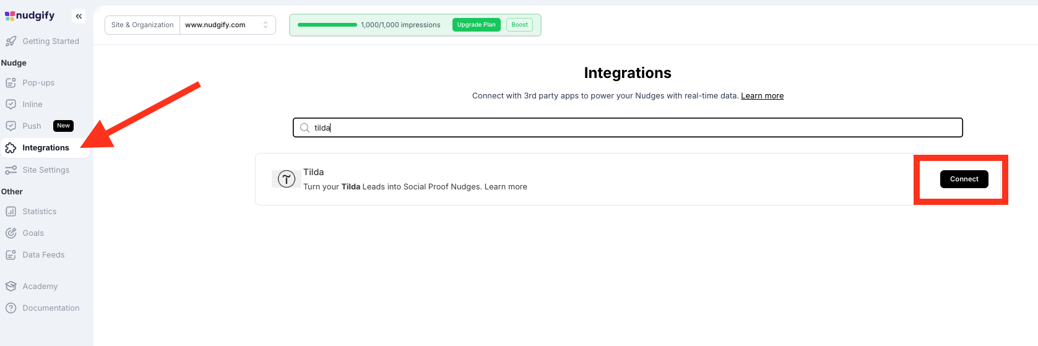Open the Learn more link under Integrations
The width and height of the screenshot is (1038, 346).
(x=763, y=96)
